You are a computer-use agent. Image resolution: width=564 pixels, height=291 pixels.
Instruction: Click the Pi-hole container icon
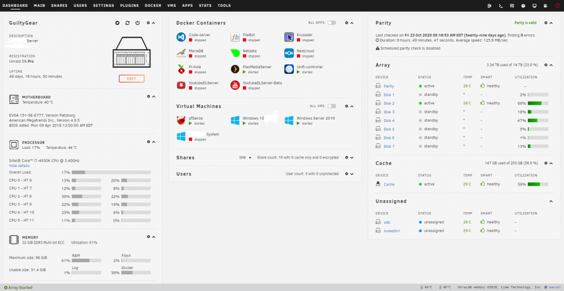point(181,69)
